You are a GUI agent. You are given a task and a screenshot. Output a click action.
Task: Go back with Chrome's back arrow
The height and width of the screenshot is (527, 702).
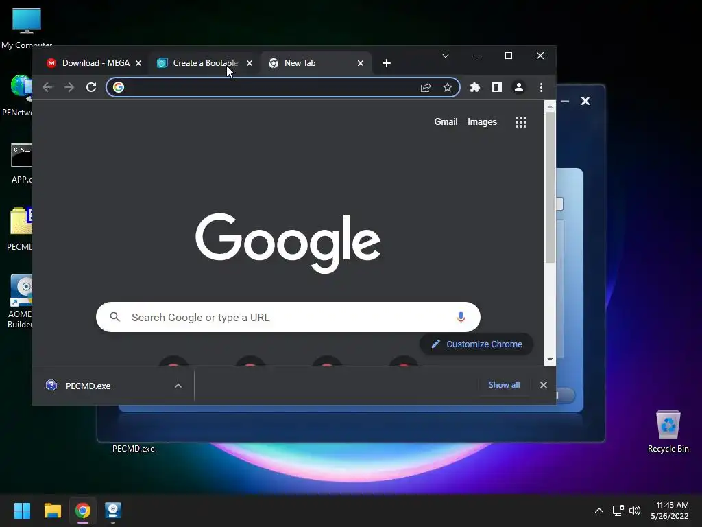point(47,87)
